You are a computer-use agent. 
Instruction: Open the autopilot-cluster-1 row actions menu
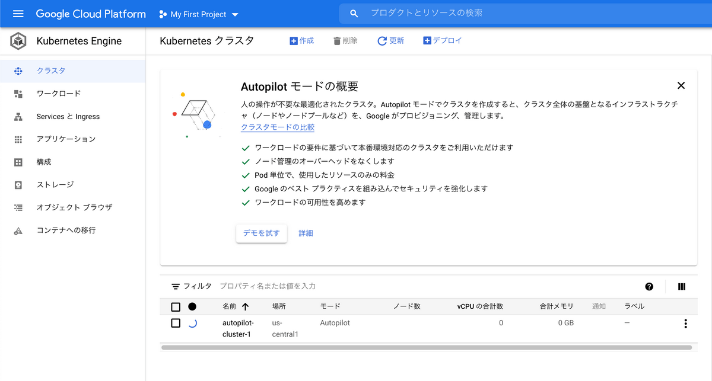coord(686,324)
